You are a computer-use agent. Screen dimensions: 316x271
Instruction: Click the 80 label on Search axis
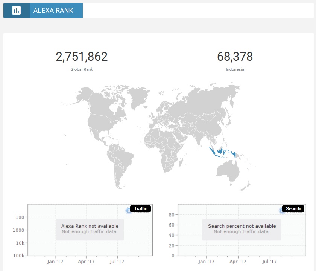(x=172, y=215)
